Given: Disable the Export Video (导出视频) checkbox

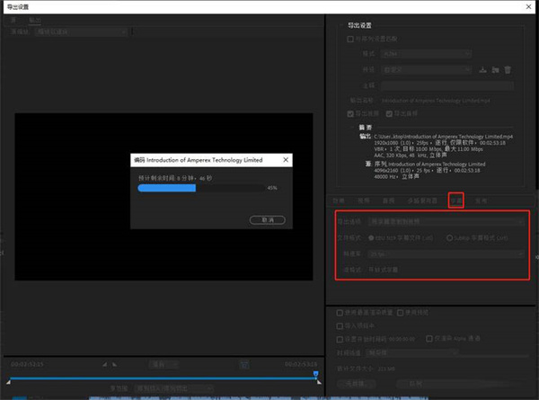Looking at the screenshot, I should click(350, 113).
